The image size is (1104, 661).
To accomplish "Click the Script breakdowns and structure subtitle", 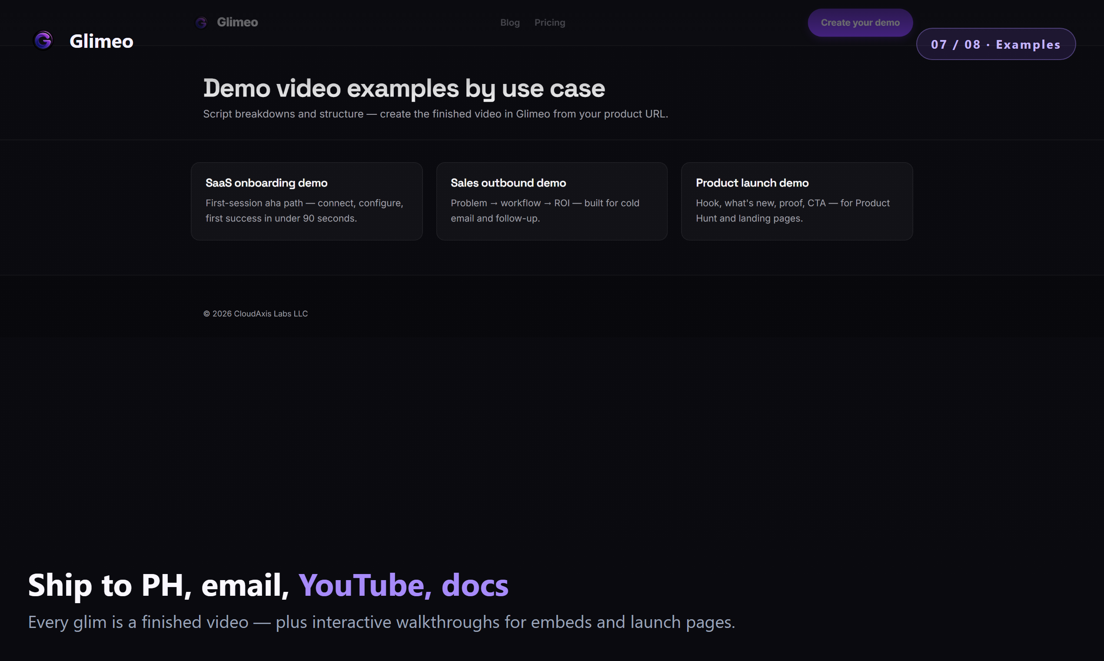I will click(x=436, y=114).
